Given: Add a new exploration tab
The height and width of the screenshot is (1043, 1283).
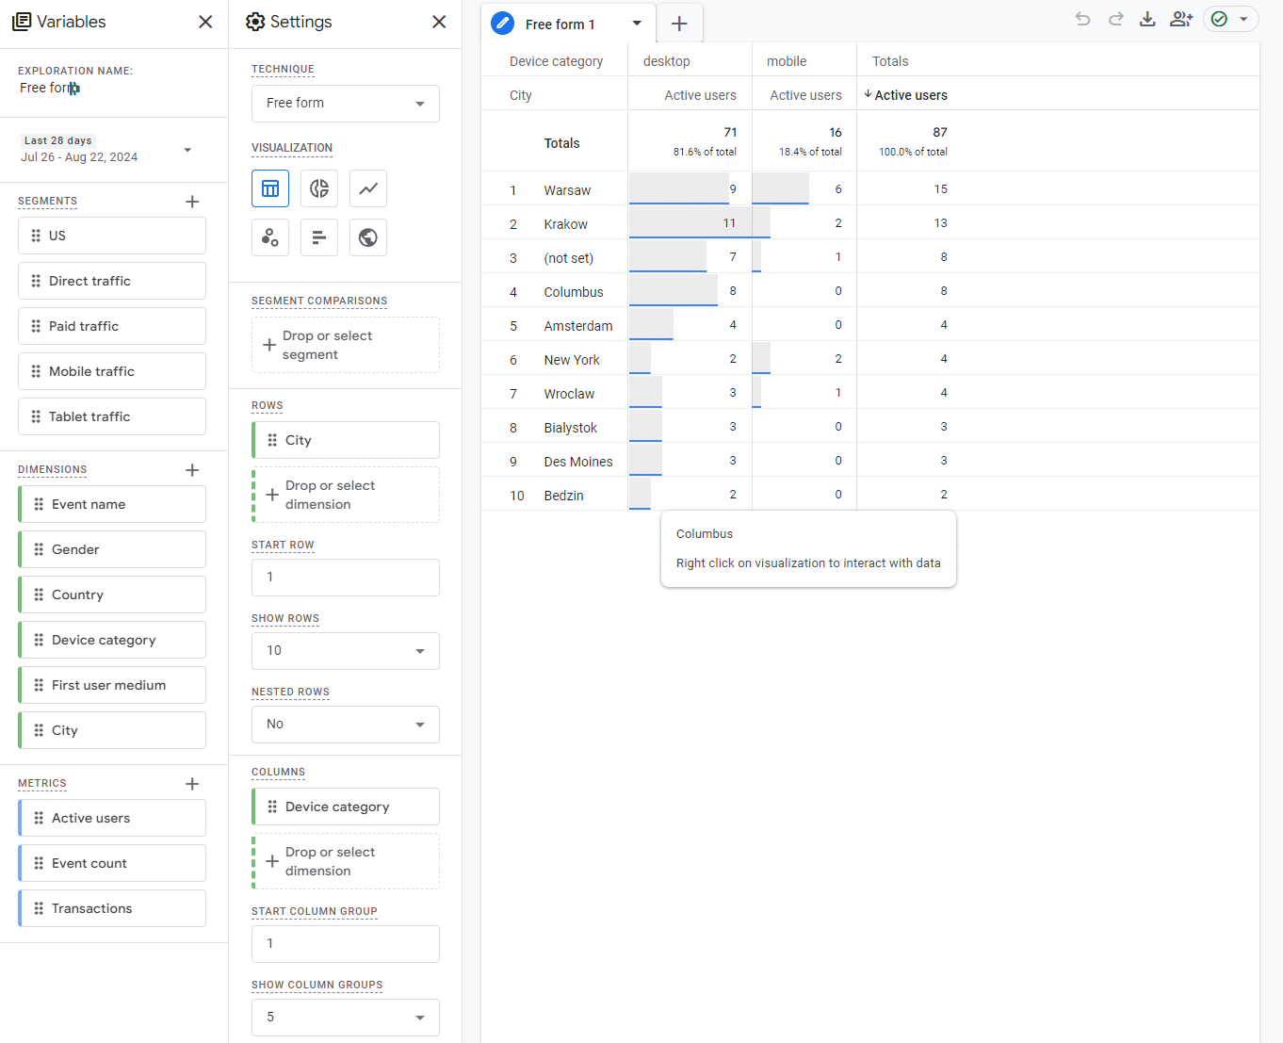Looking at the screenshot, I should click(x=679, y=24).
